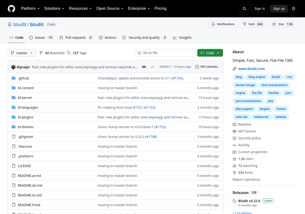Screen dimensions: 305x214
Task: Click the bl-content folder icon
Action: pyautogui.click(x=13, y=88)
